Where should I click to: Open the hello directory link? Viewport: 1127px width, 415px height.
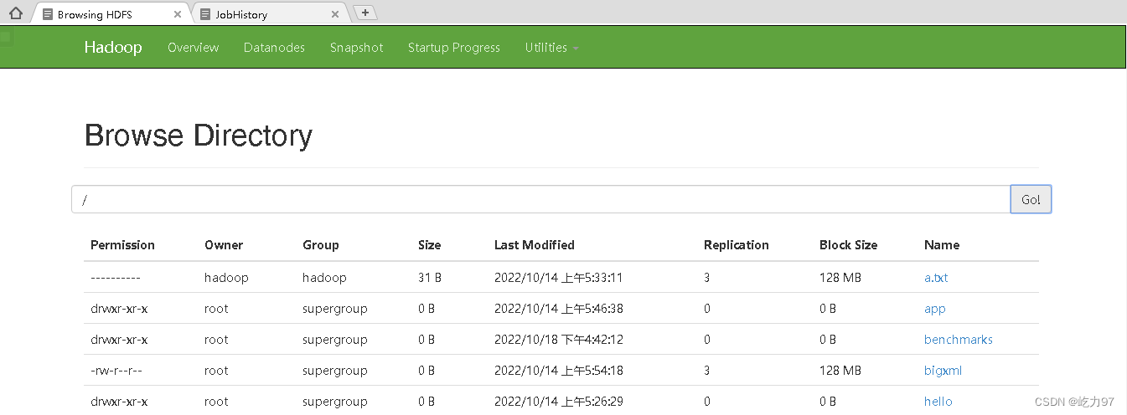click(x=938, y=402)
